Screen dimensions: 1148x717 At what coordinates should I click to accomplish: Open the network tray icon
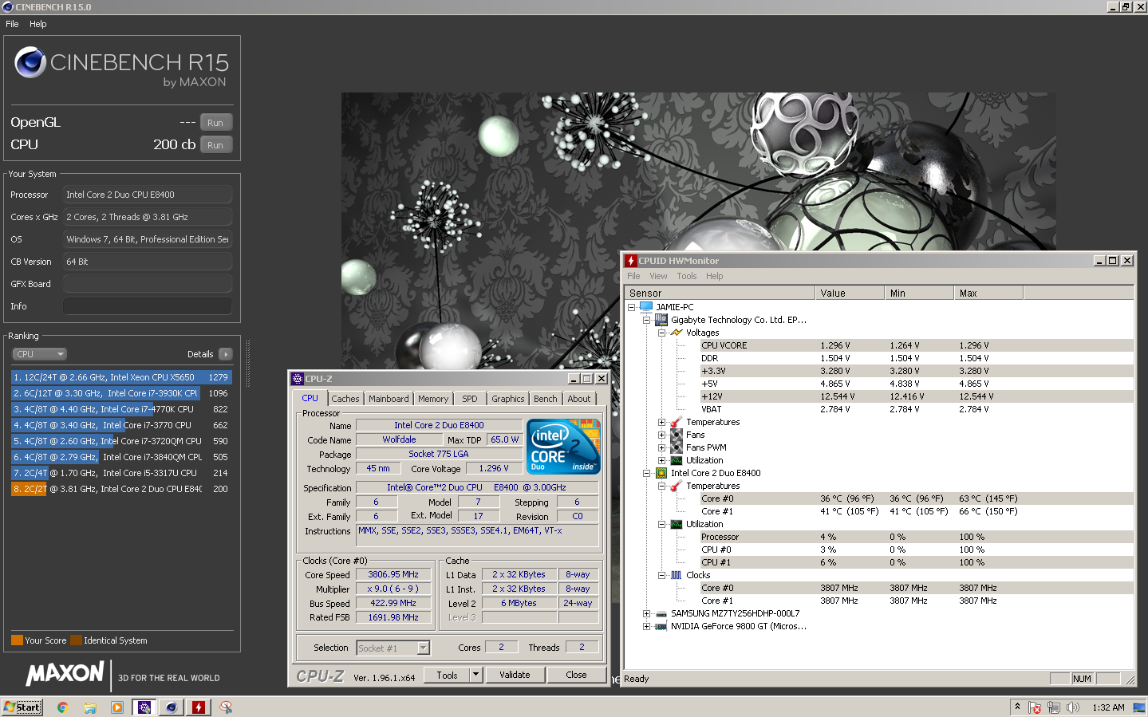pyautogui.click(x=1054, y=707)
